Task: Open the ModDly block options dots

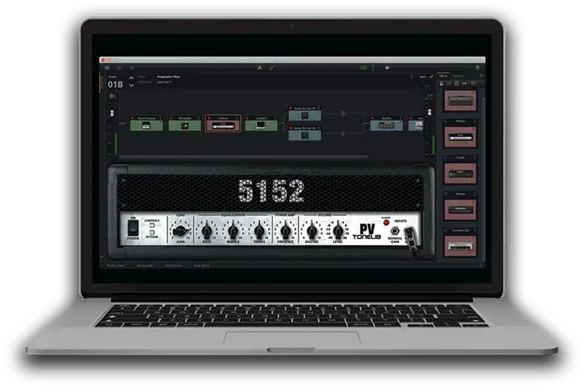Action: point(401,118)
